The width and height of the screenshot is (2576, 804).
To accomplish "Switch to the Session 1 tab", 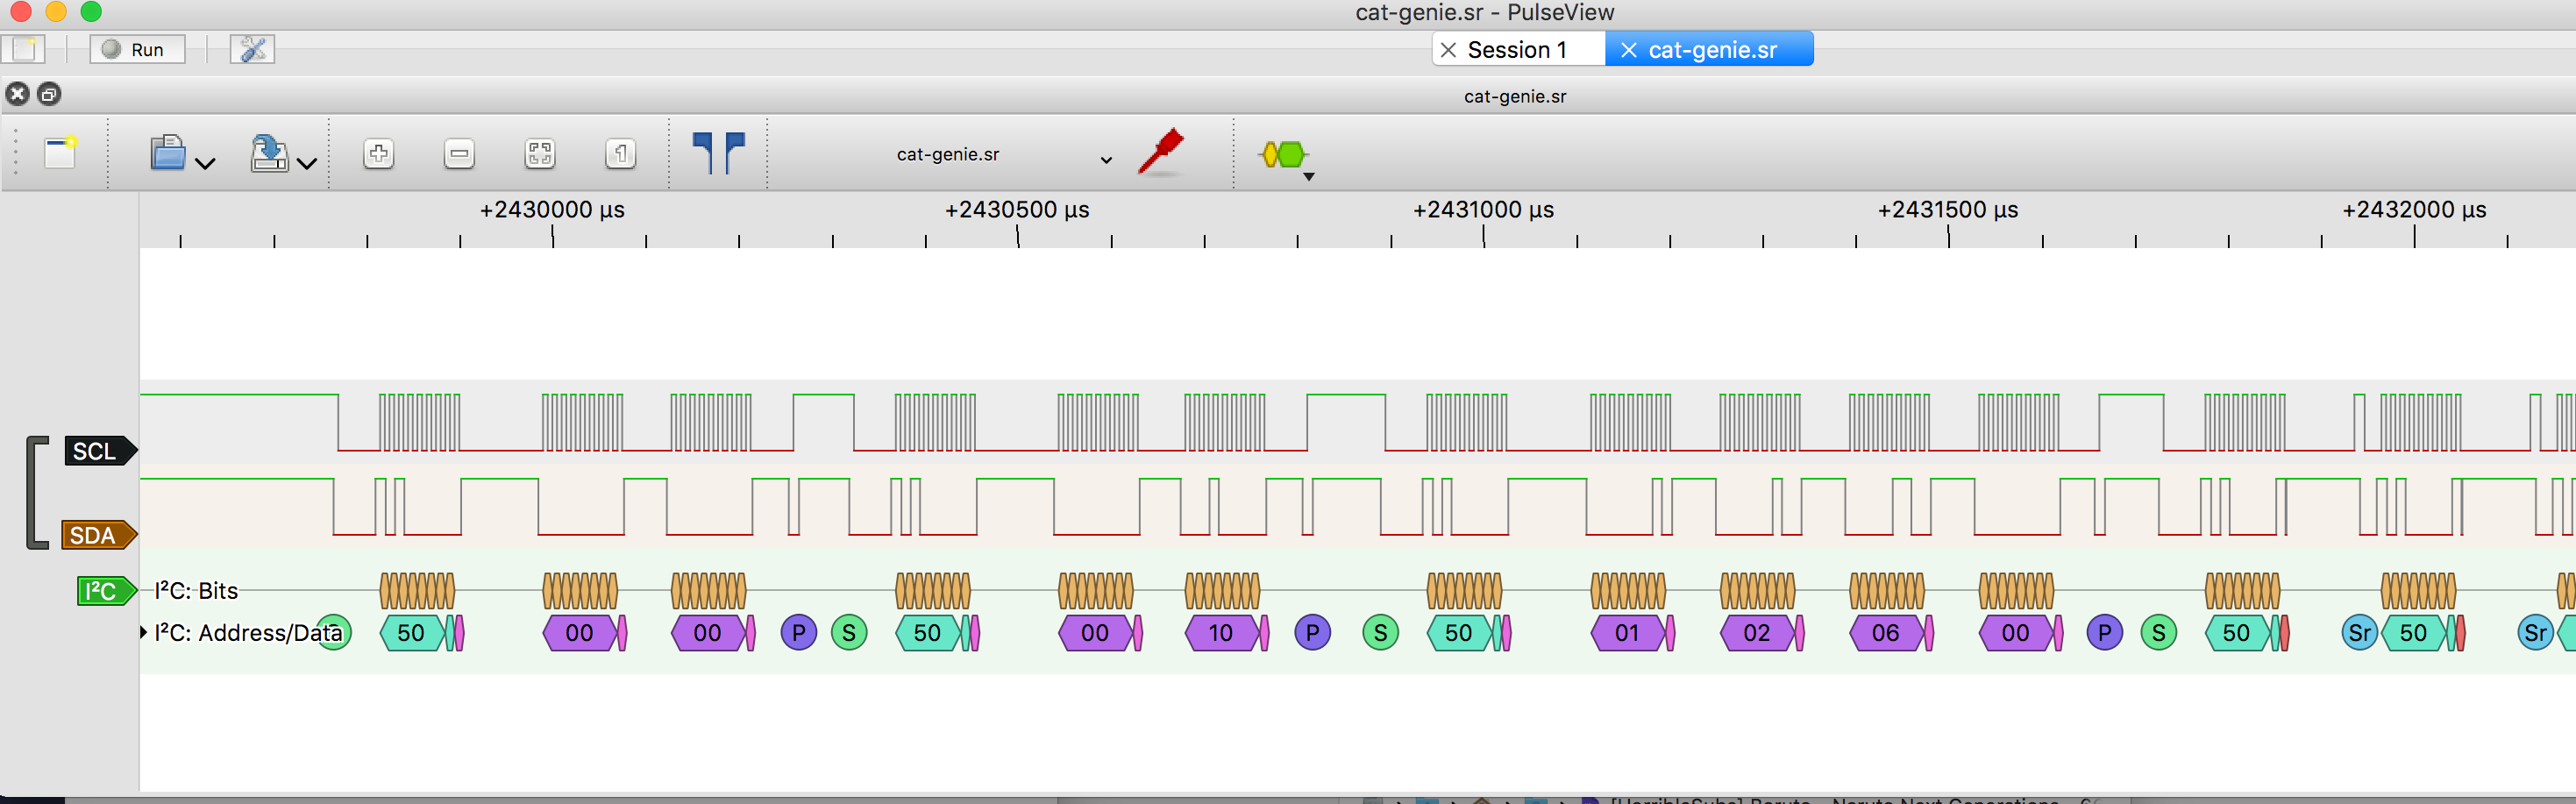I will click(x=1516, y=49).
